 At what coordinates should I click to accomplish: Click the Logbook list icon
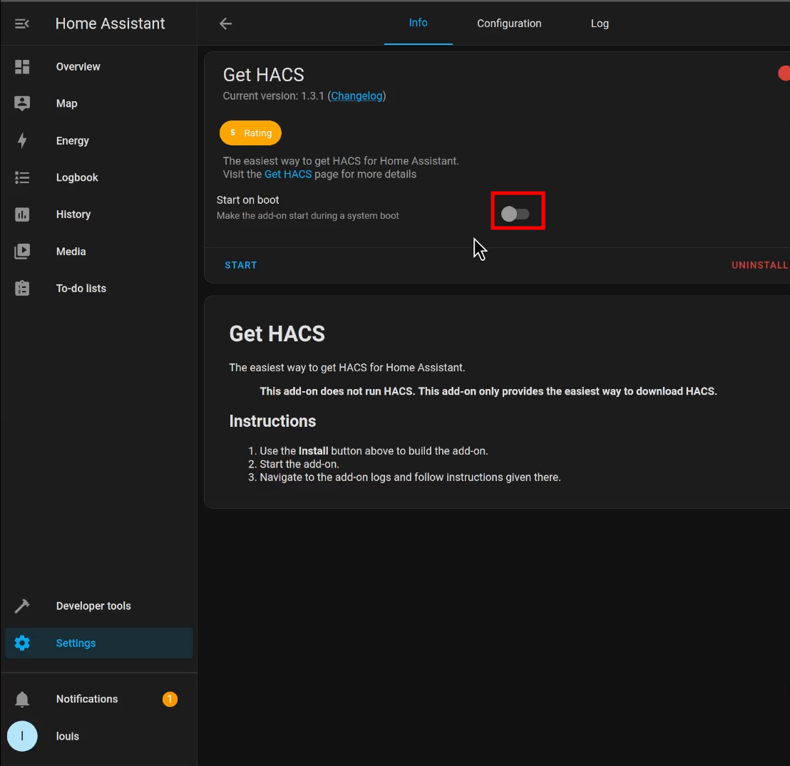22,177
